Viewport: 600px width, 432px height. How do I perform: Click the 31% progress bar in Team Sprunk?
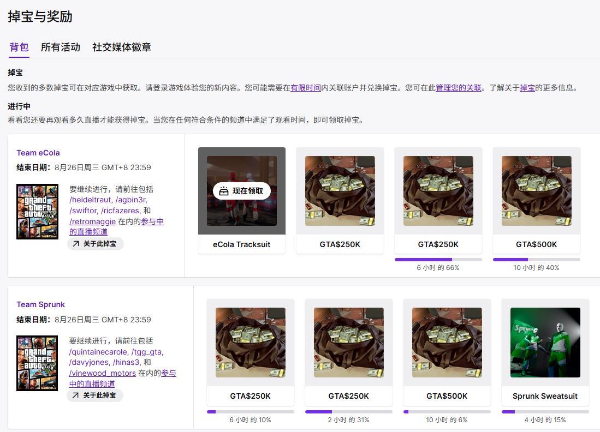[x=349, y=412]
